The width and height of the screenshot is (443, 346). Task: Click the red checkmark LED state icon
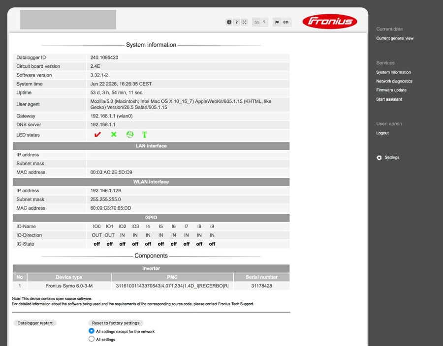(97, 135)
